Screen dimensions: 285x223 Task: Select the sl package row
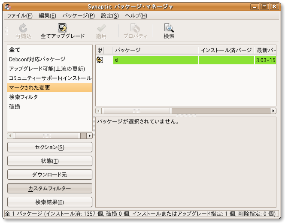click(x=186, y=60)
